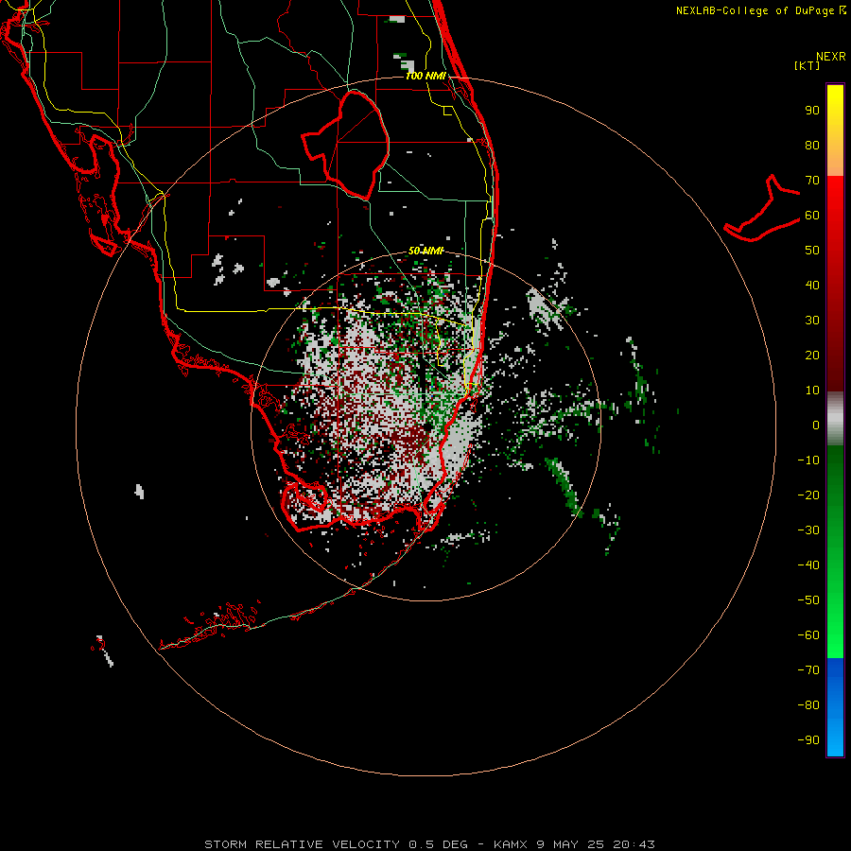Click the -80 value on the velocity scale
Image resolution: width=851 pixels, height=851 pixels.
pyautogui.click(x=808, y=705)
